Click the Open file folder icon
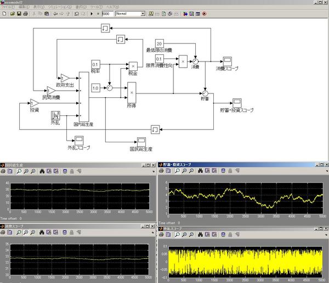The height and width of the screenshot is (283, 329). (12, 13)
